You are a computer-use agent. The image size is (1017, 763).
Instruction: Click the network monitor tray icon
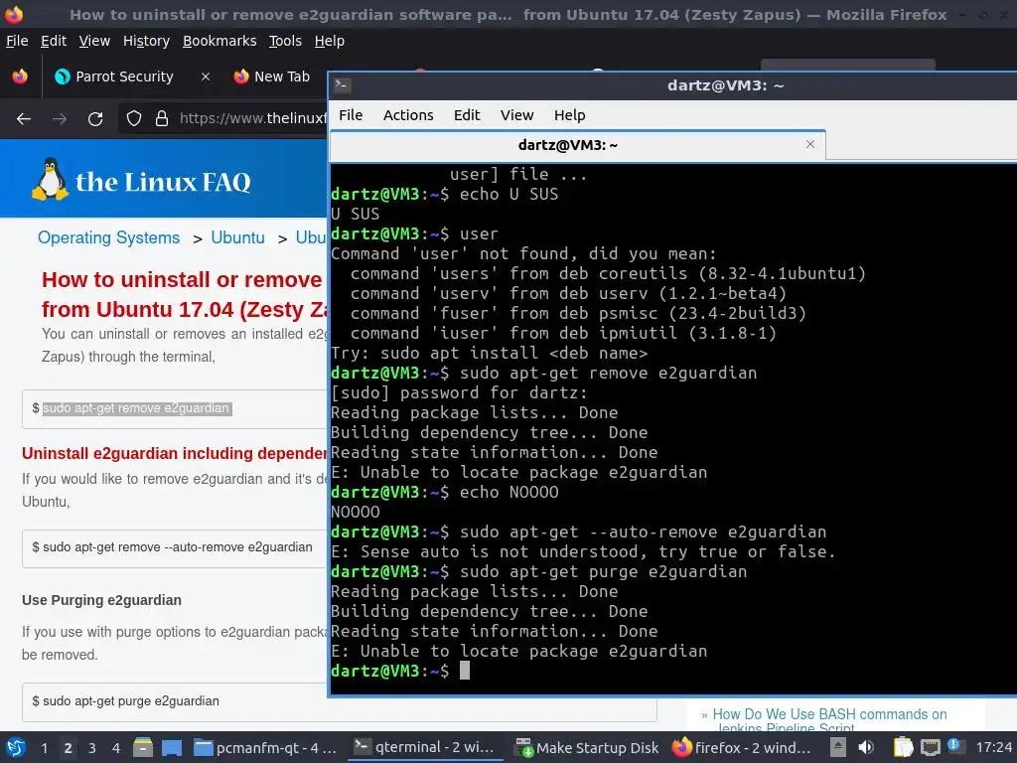click(x=930, y=747)
